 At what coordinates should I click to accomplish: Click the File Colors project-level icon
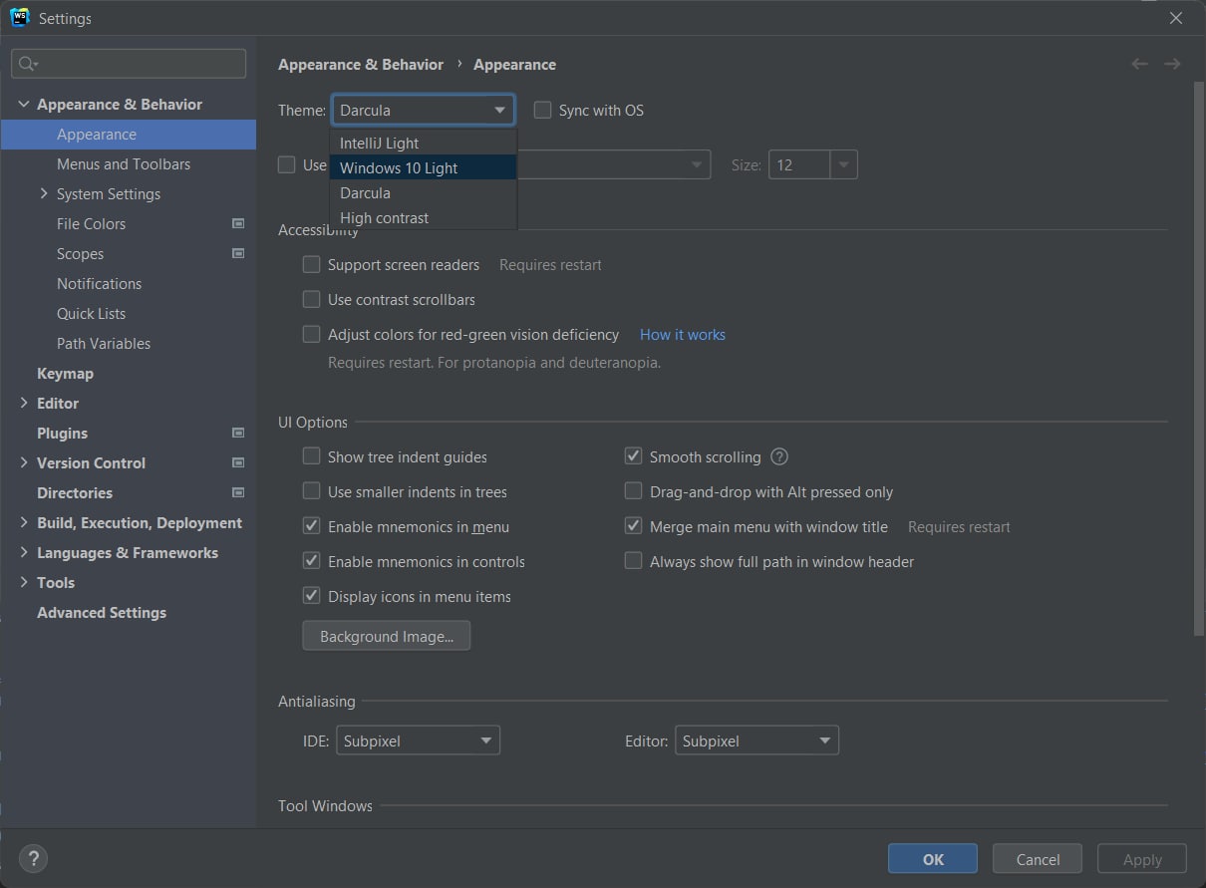coord(238,223)
